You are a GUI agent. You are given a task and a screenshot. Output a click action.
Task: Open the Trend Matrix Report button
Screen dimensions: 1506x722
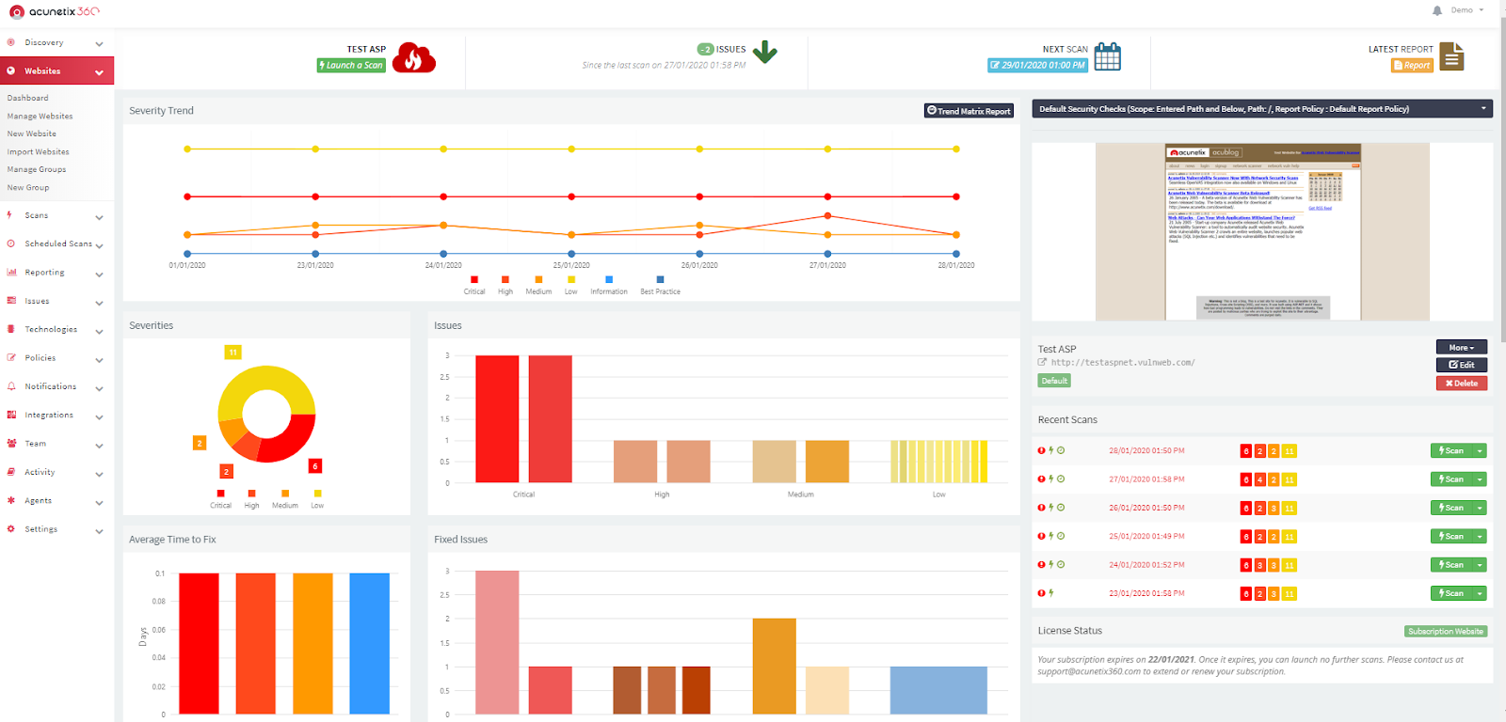[969, 110]
